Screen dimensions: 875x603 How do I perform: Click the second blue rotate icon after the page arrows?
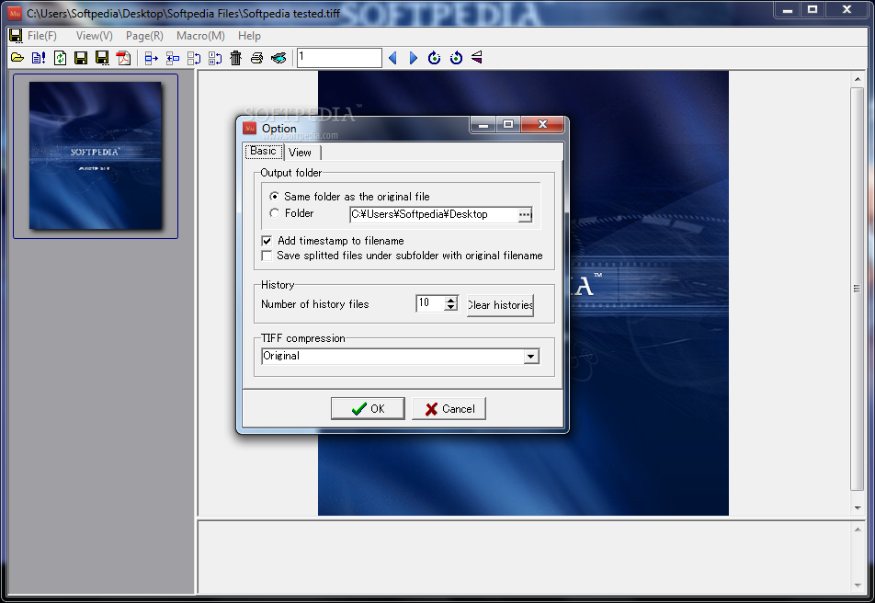456,58
